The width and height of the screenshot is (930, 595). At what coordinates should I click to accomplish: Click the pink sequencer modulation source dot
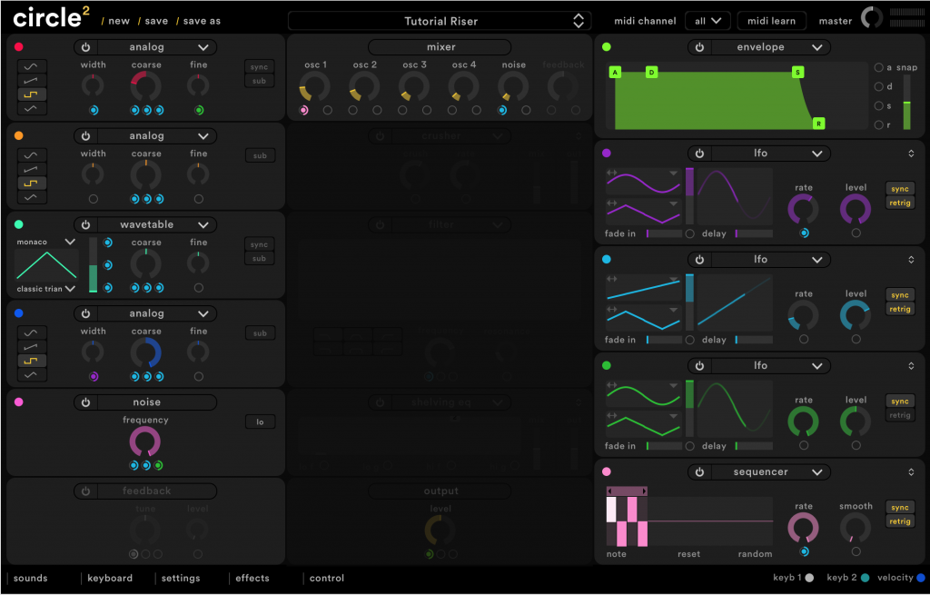tap(606, 471)
